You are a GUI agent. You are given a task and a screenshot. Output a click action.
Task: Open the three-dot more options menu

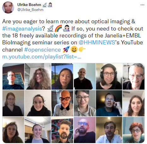[x=142, y=5]
